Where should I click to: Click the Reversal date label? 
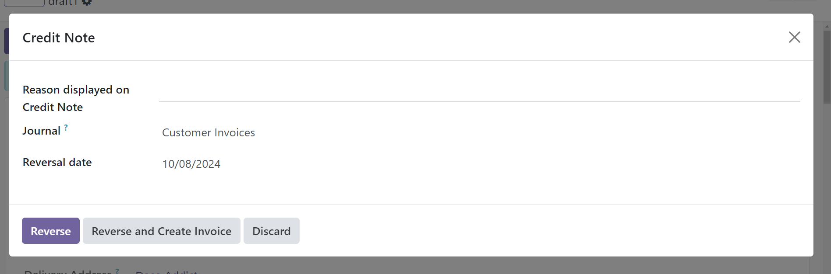57,162
